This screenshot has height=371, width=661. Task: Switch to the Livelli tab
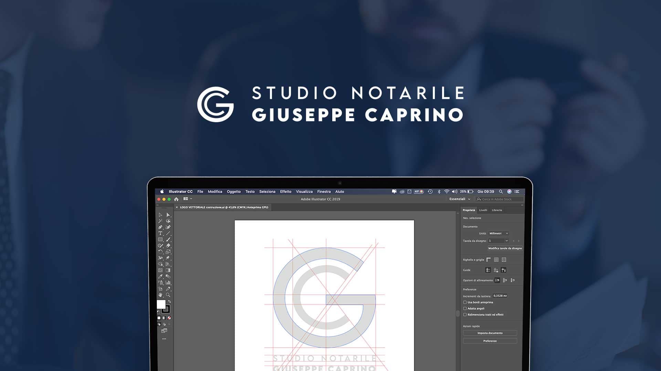pyautogui.click(x=483, y=210)
